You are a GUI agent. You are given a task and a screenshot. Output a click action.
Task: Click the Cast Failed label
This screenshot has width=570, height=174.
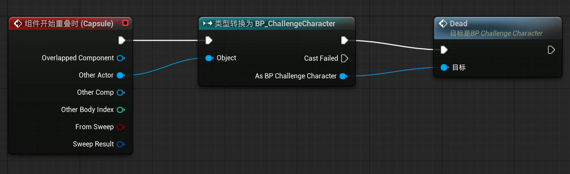point(321,58)
